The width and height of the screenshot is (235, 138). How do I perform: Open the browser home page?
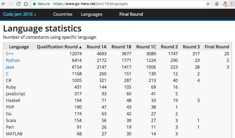[x=26, y=4]
